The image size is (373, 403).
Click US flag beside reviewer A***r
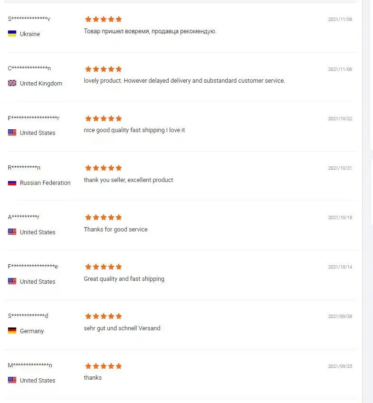click(12, 231)
